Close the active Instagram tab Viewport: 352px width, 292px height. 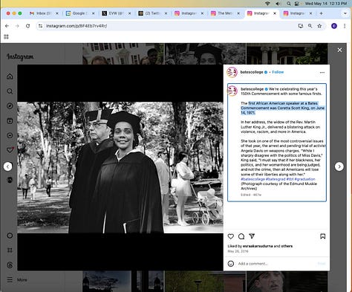click(275, 13)
